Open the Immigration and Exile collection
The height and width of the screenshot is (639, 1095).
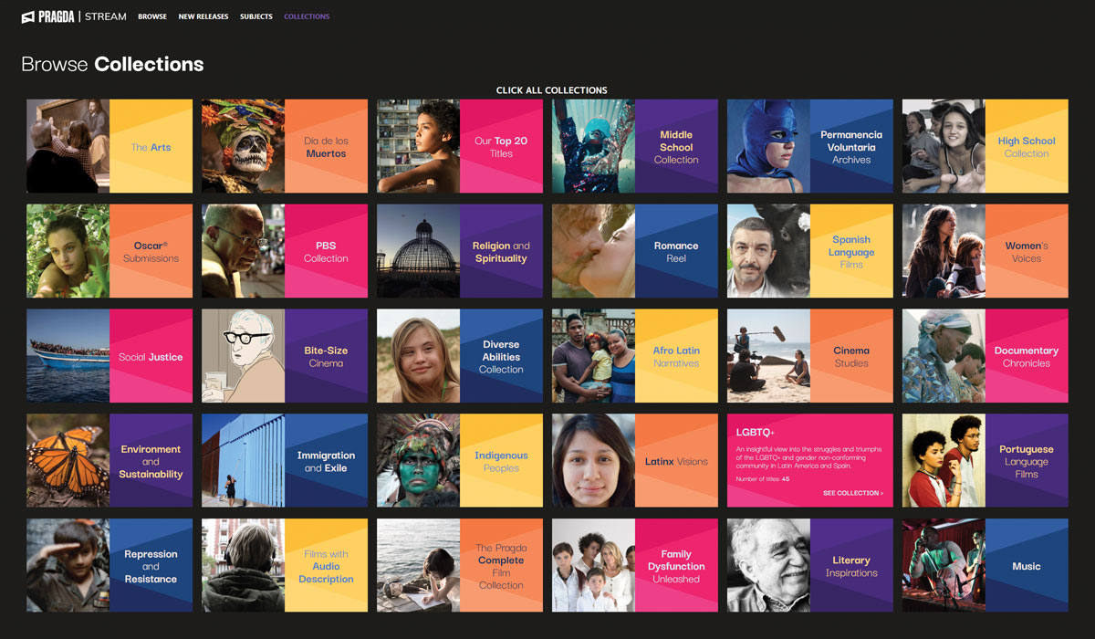tap(326, 461)
